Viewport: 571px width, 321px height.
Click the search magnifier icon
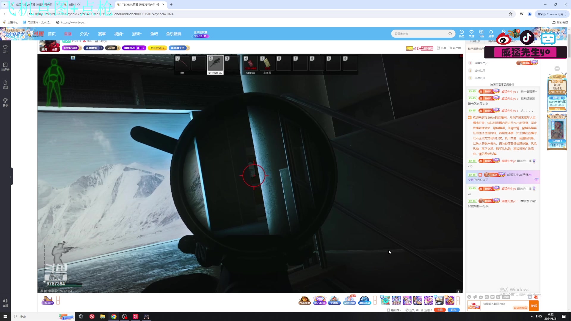pyautogui.click(x=450, y=34)
